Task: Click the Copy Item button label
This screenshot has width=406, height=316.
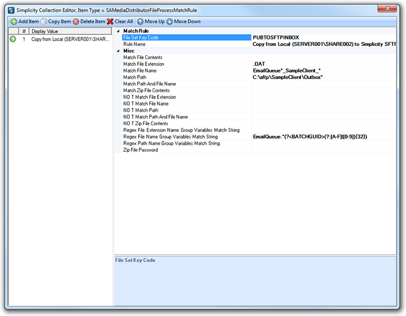Action: coord(60,22)
